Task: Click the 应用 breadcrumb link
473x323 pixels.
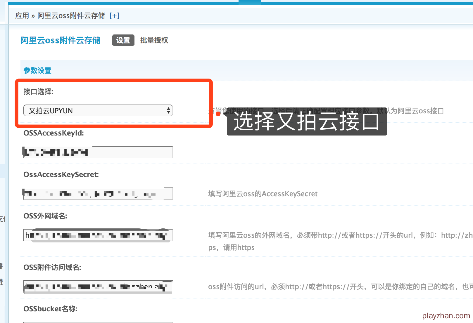Action: [22, 16]
